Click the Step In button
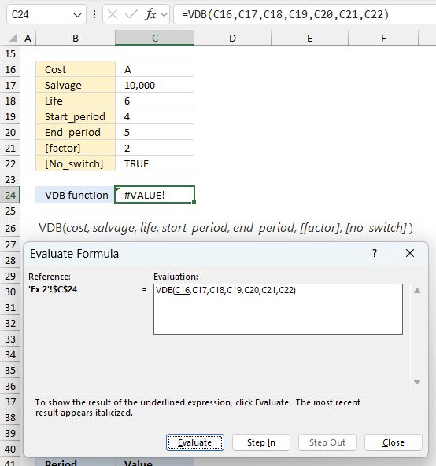This screenshot has width=436, height=466. coord(261,442)
